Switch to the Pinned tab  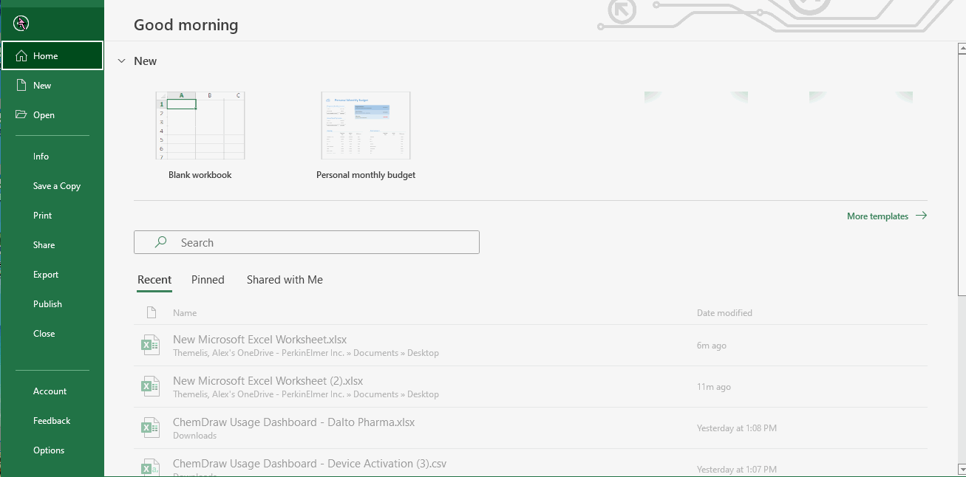point(208,280)
